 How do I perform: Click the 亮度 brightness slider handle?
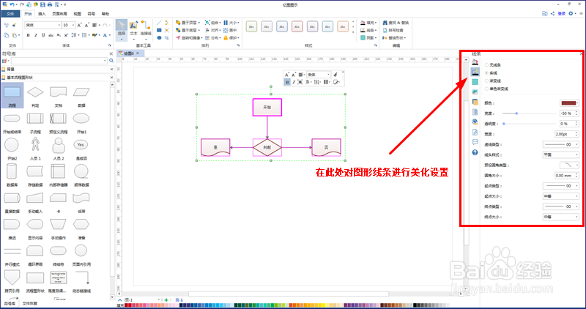point(516,113)
